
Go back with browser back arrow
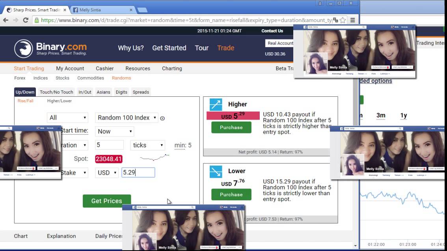click(6, 20)
